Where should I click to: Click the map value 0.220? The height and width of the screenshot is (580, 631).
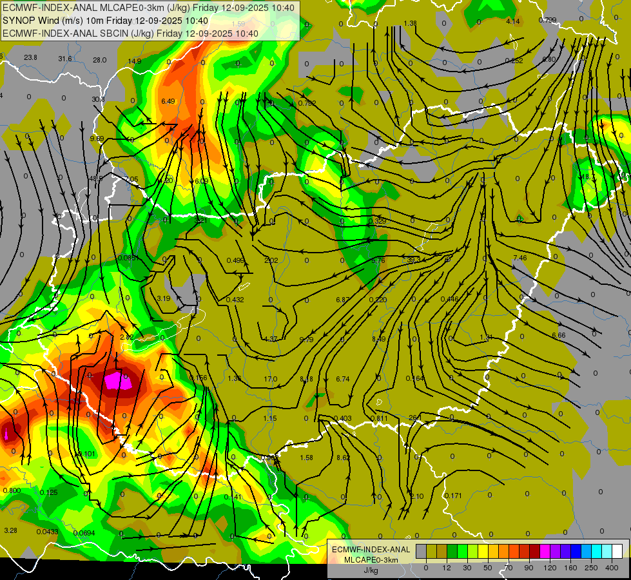click(378, 300)
